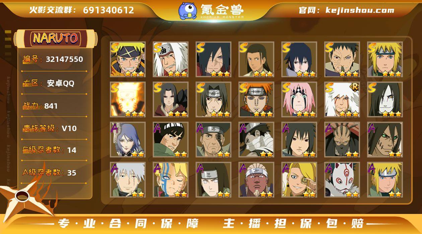Select account number 32147550 field

pyautogui.click(x=53, y=60)
